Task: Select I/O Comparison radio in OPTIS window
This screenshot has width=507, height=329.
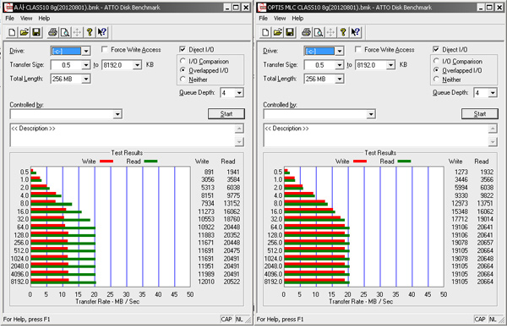Action: click(436, 61)
